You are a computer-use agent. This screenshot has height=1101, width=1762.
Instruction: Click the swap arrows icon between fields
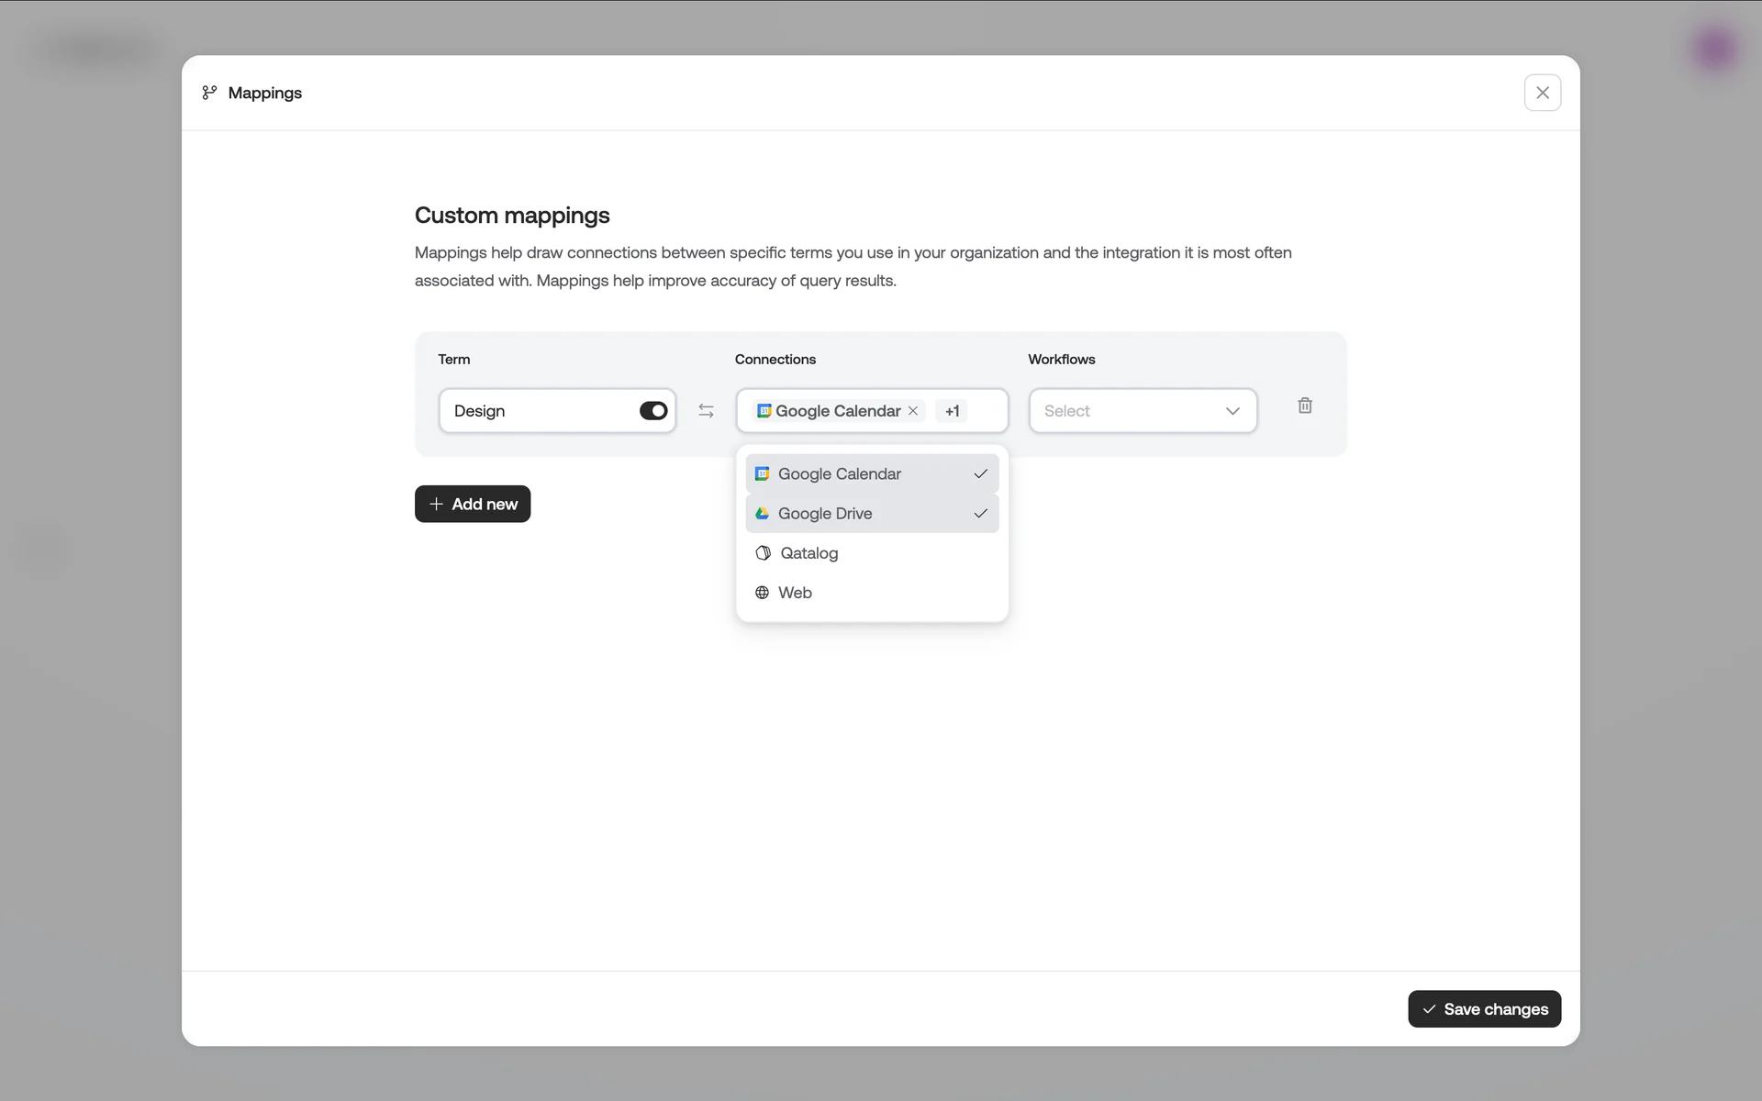(706, 411)
